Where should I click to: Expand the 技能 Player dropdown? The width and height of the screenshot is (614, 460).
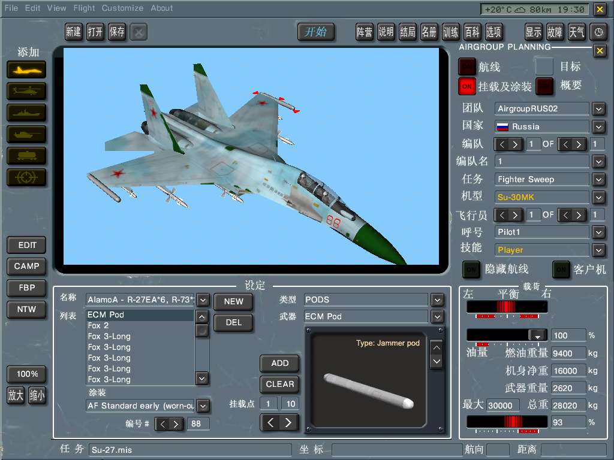598,250
